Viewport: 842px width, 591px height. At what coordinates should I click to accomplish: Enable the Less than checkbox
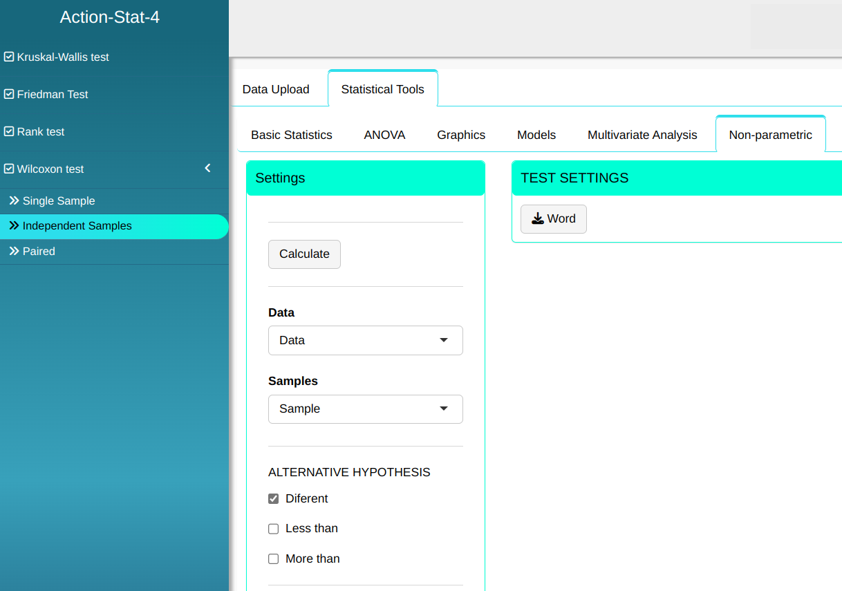(274, 529)
